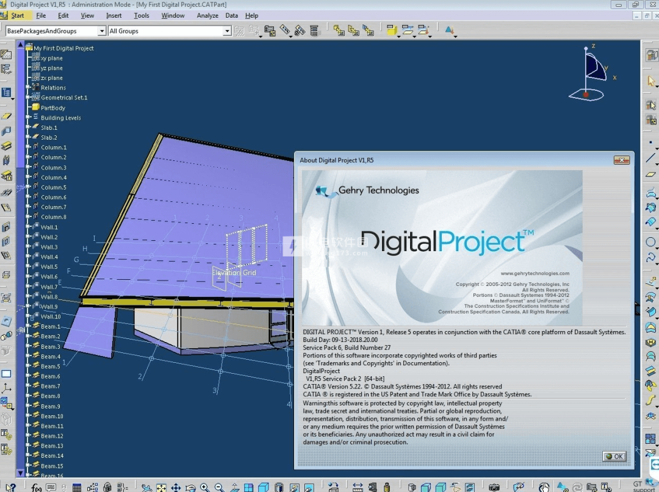Open the File menu

(x=41, y=15)
